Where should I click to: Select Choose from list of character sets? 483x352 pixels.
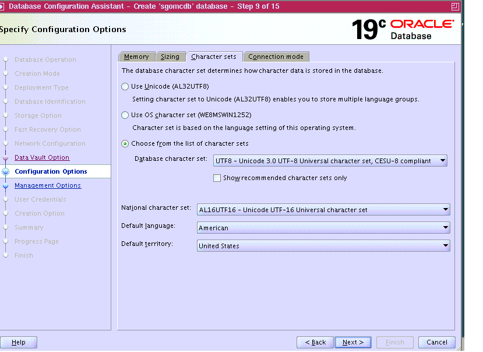(x=125, y=144)
